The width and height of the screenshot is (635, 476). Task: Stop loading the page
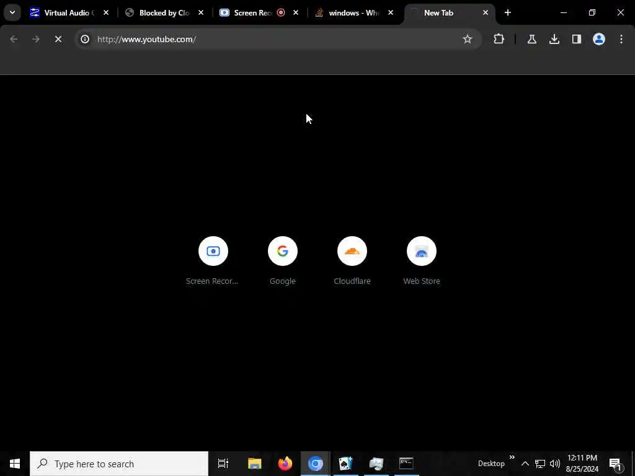click(58, 39)
